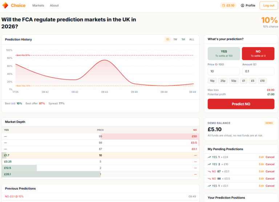Click the Best bid 10% value
The height and width of the screenshot is (202, 279).
pyautogui.click(x=19, y=103)
